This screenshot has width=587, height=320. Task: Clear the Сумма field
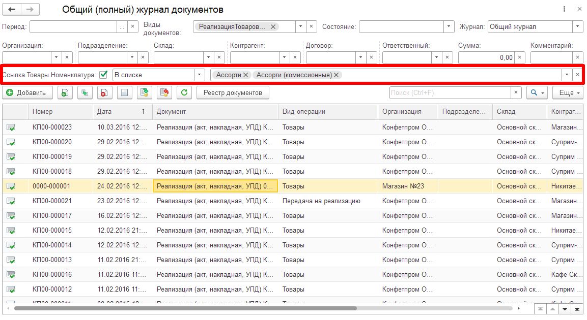coord(520,57)
